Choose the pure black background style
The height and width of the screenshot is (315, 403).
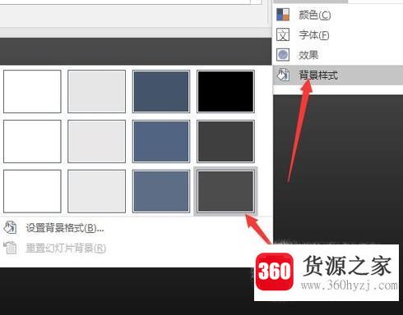click(x=225, y=91)
